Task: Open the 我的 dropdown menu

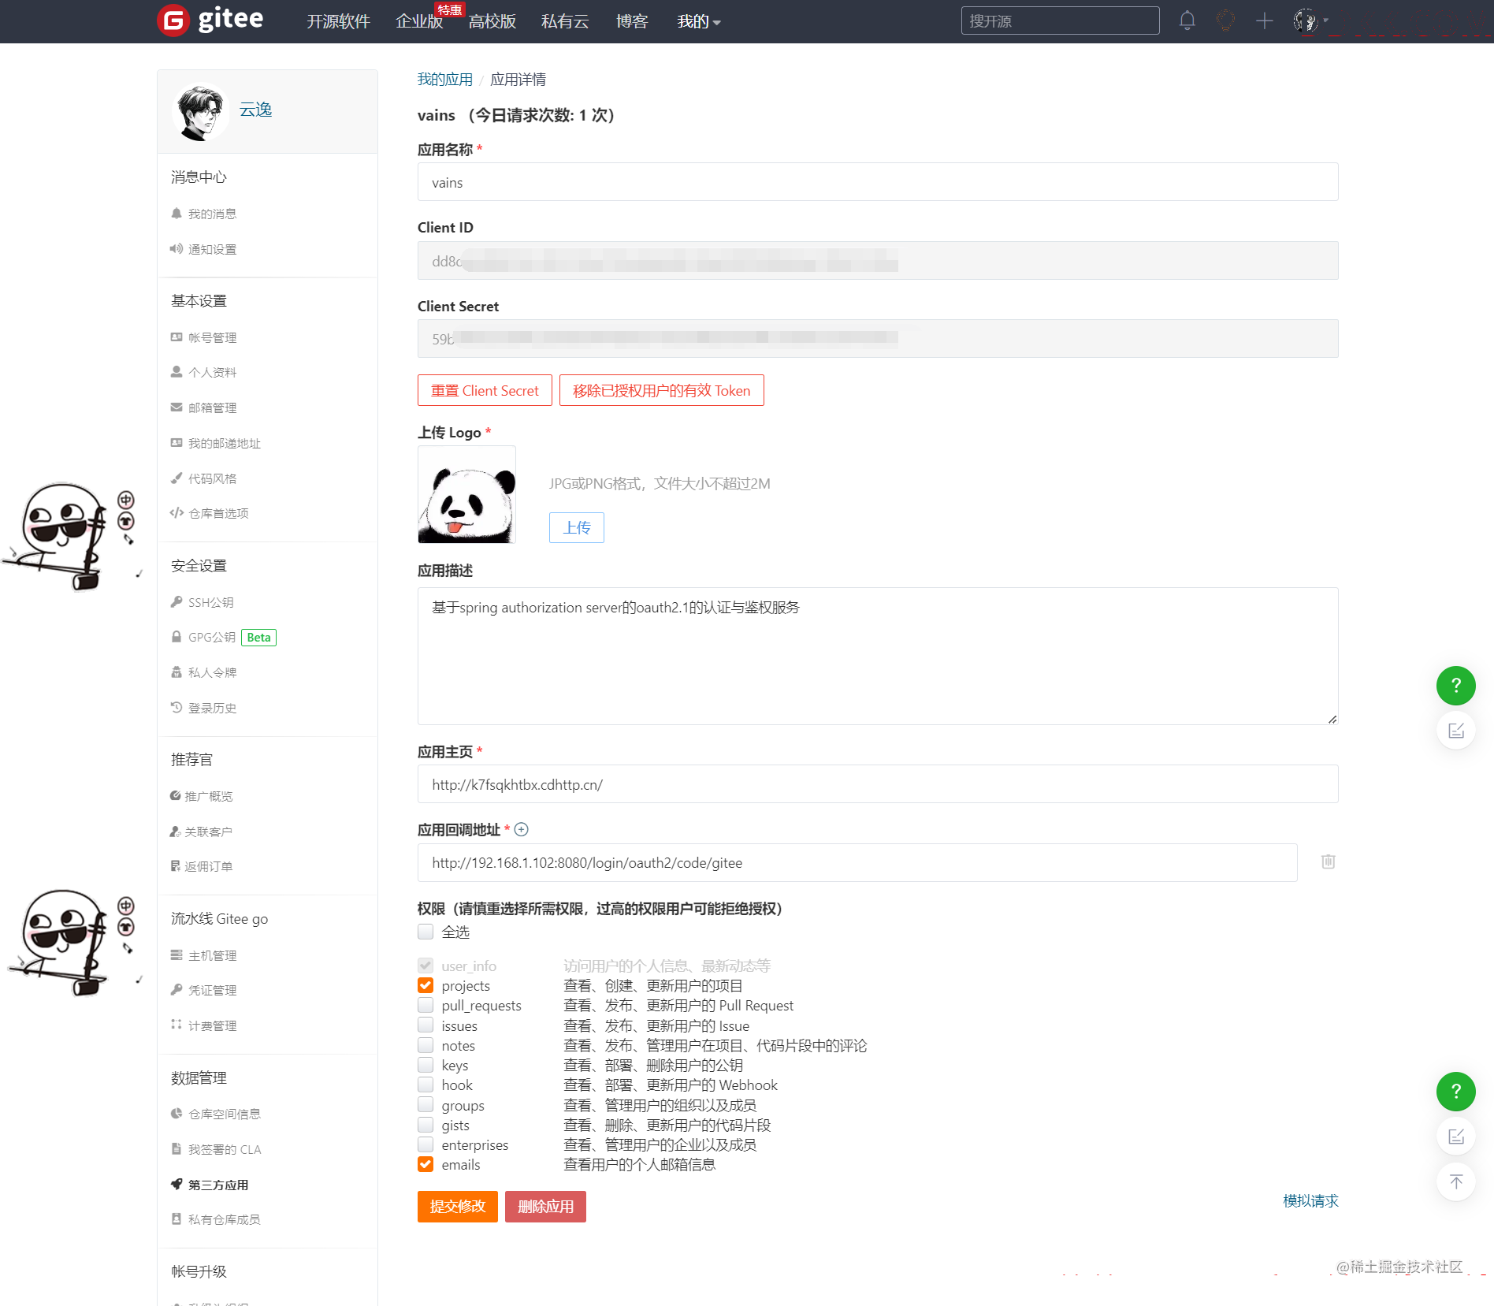Action: 698,21
